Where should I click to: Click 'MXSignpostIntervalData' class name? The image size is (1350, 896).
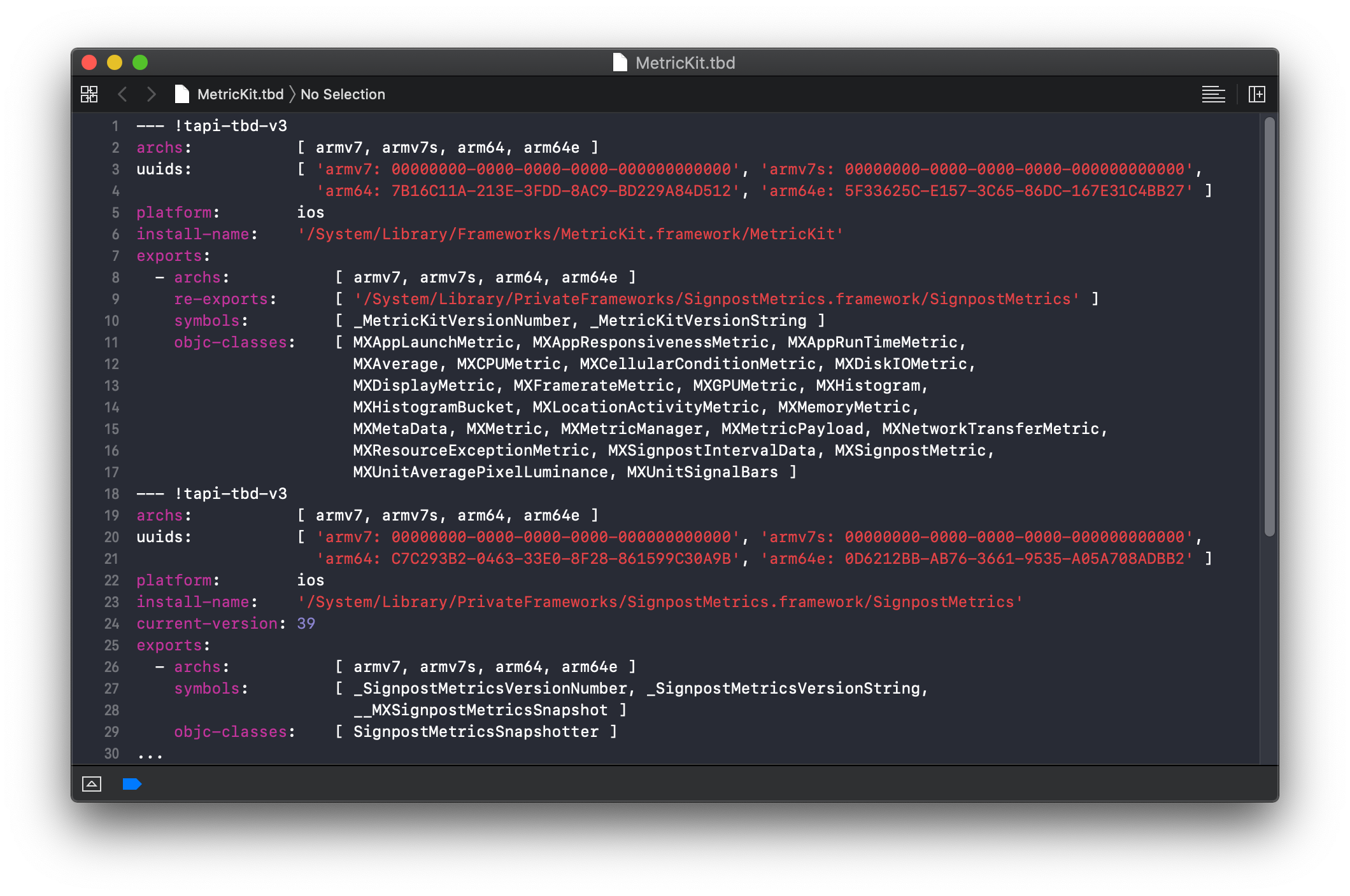(712, 451)
